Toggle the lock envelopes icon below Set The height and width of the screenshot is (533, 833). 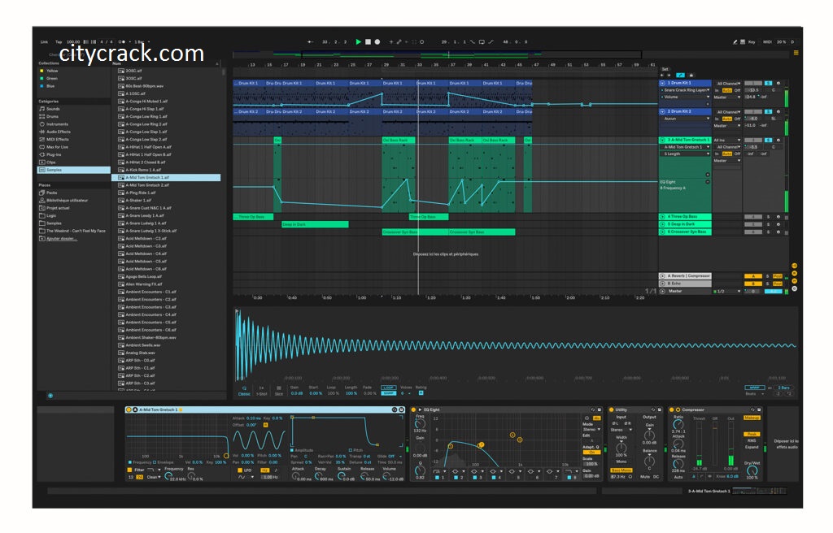coord(691,76)
